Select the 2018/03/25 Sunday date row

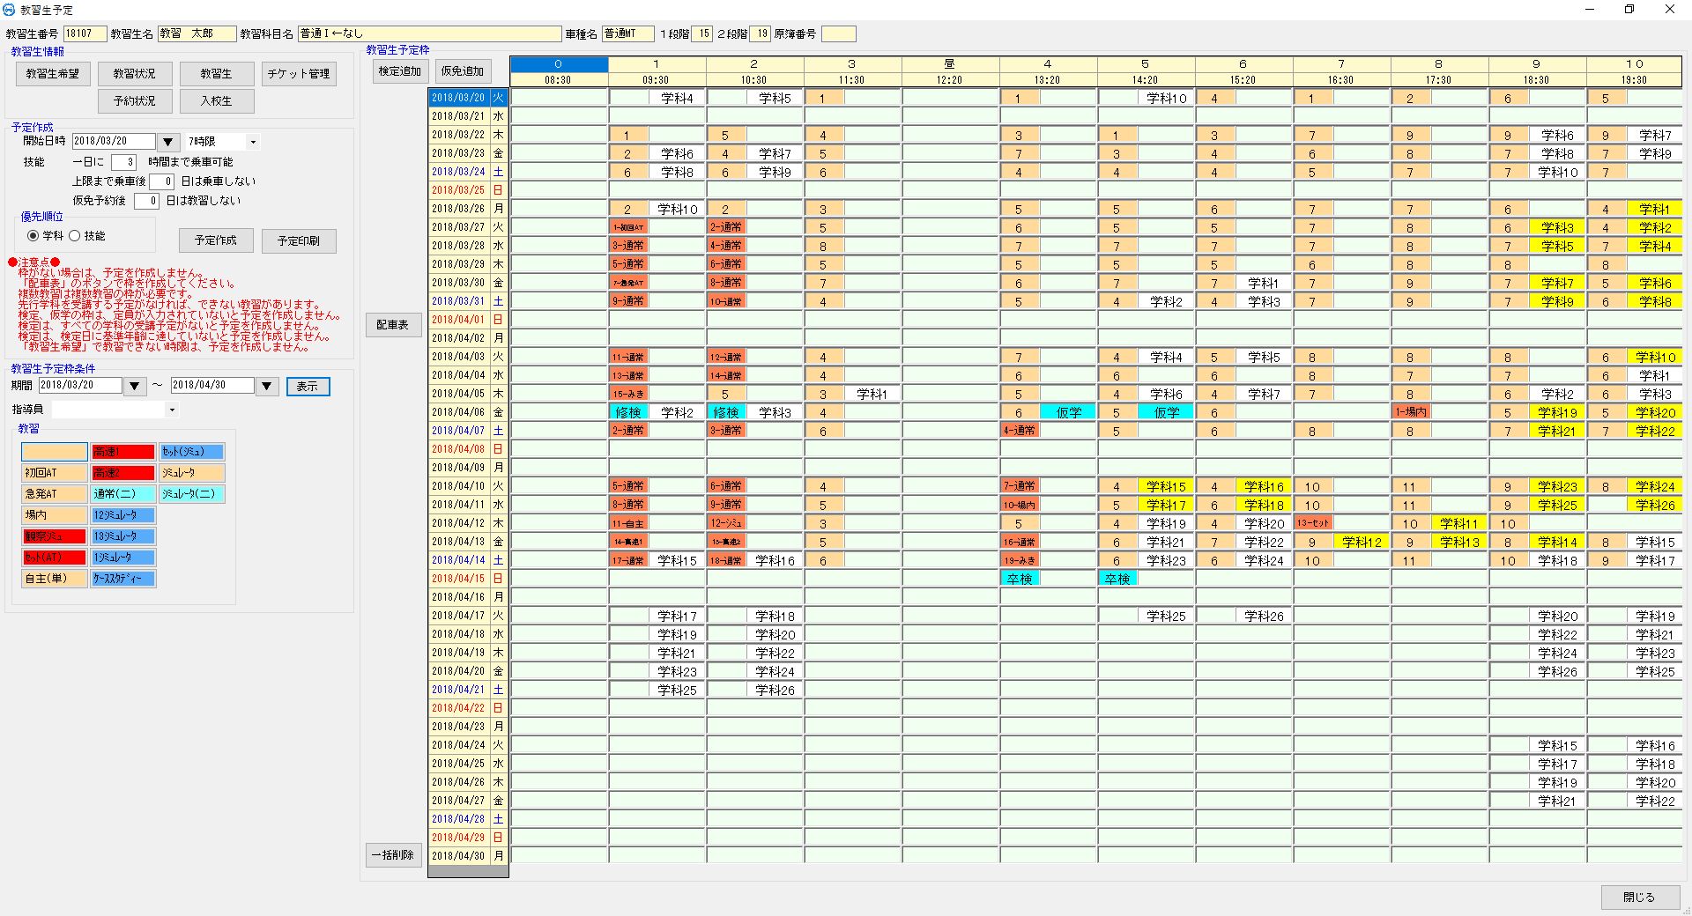click(x=468, y=190)
